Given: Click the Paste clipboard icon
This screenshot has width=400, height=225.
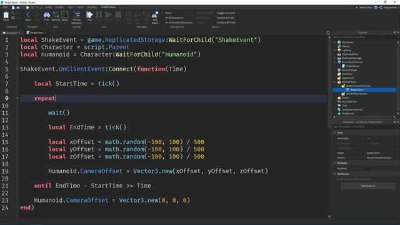Looking at the screenshot, I should coord(6,15).
